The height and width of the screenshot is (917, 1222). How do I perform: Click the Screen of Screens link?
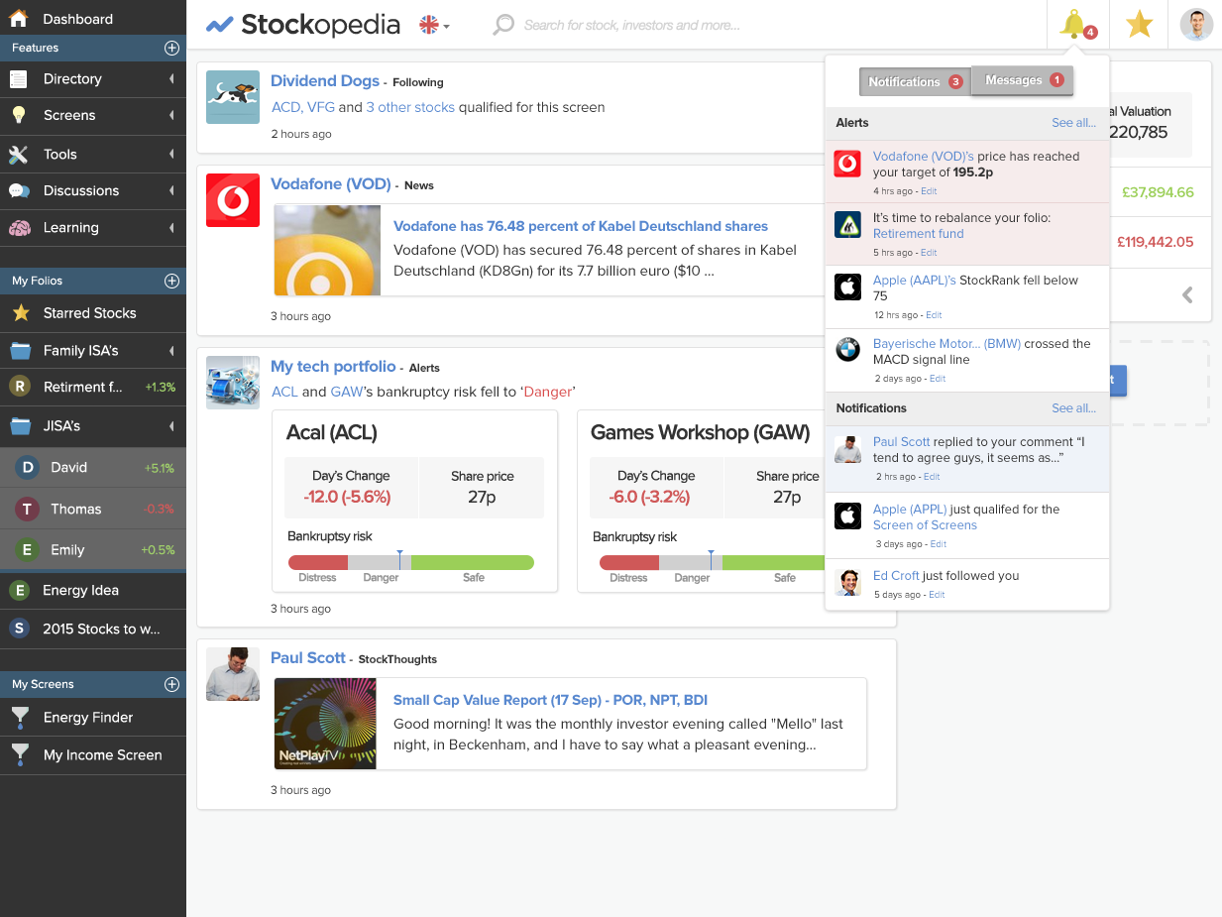[925, 525]
